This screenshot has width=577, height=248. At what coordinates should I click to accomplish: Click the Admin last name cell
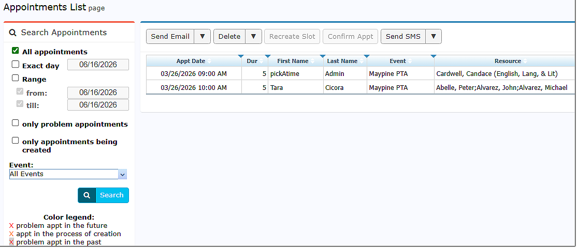tap(345, 74)
